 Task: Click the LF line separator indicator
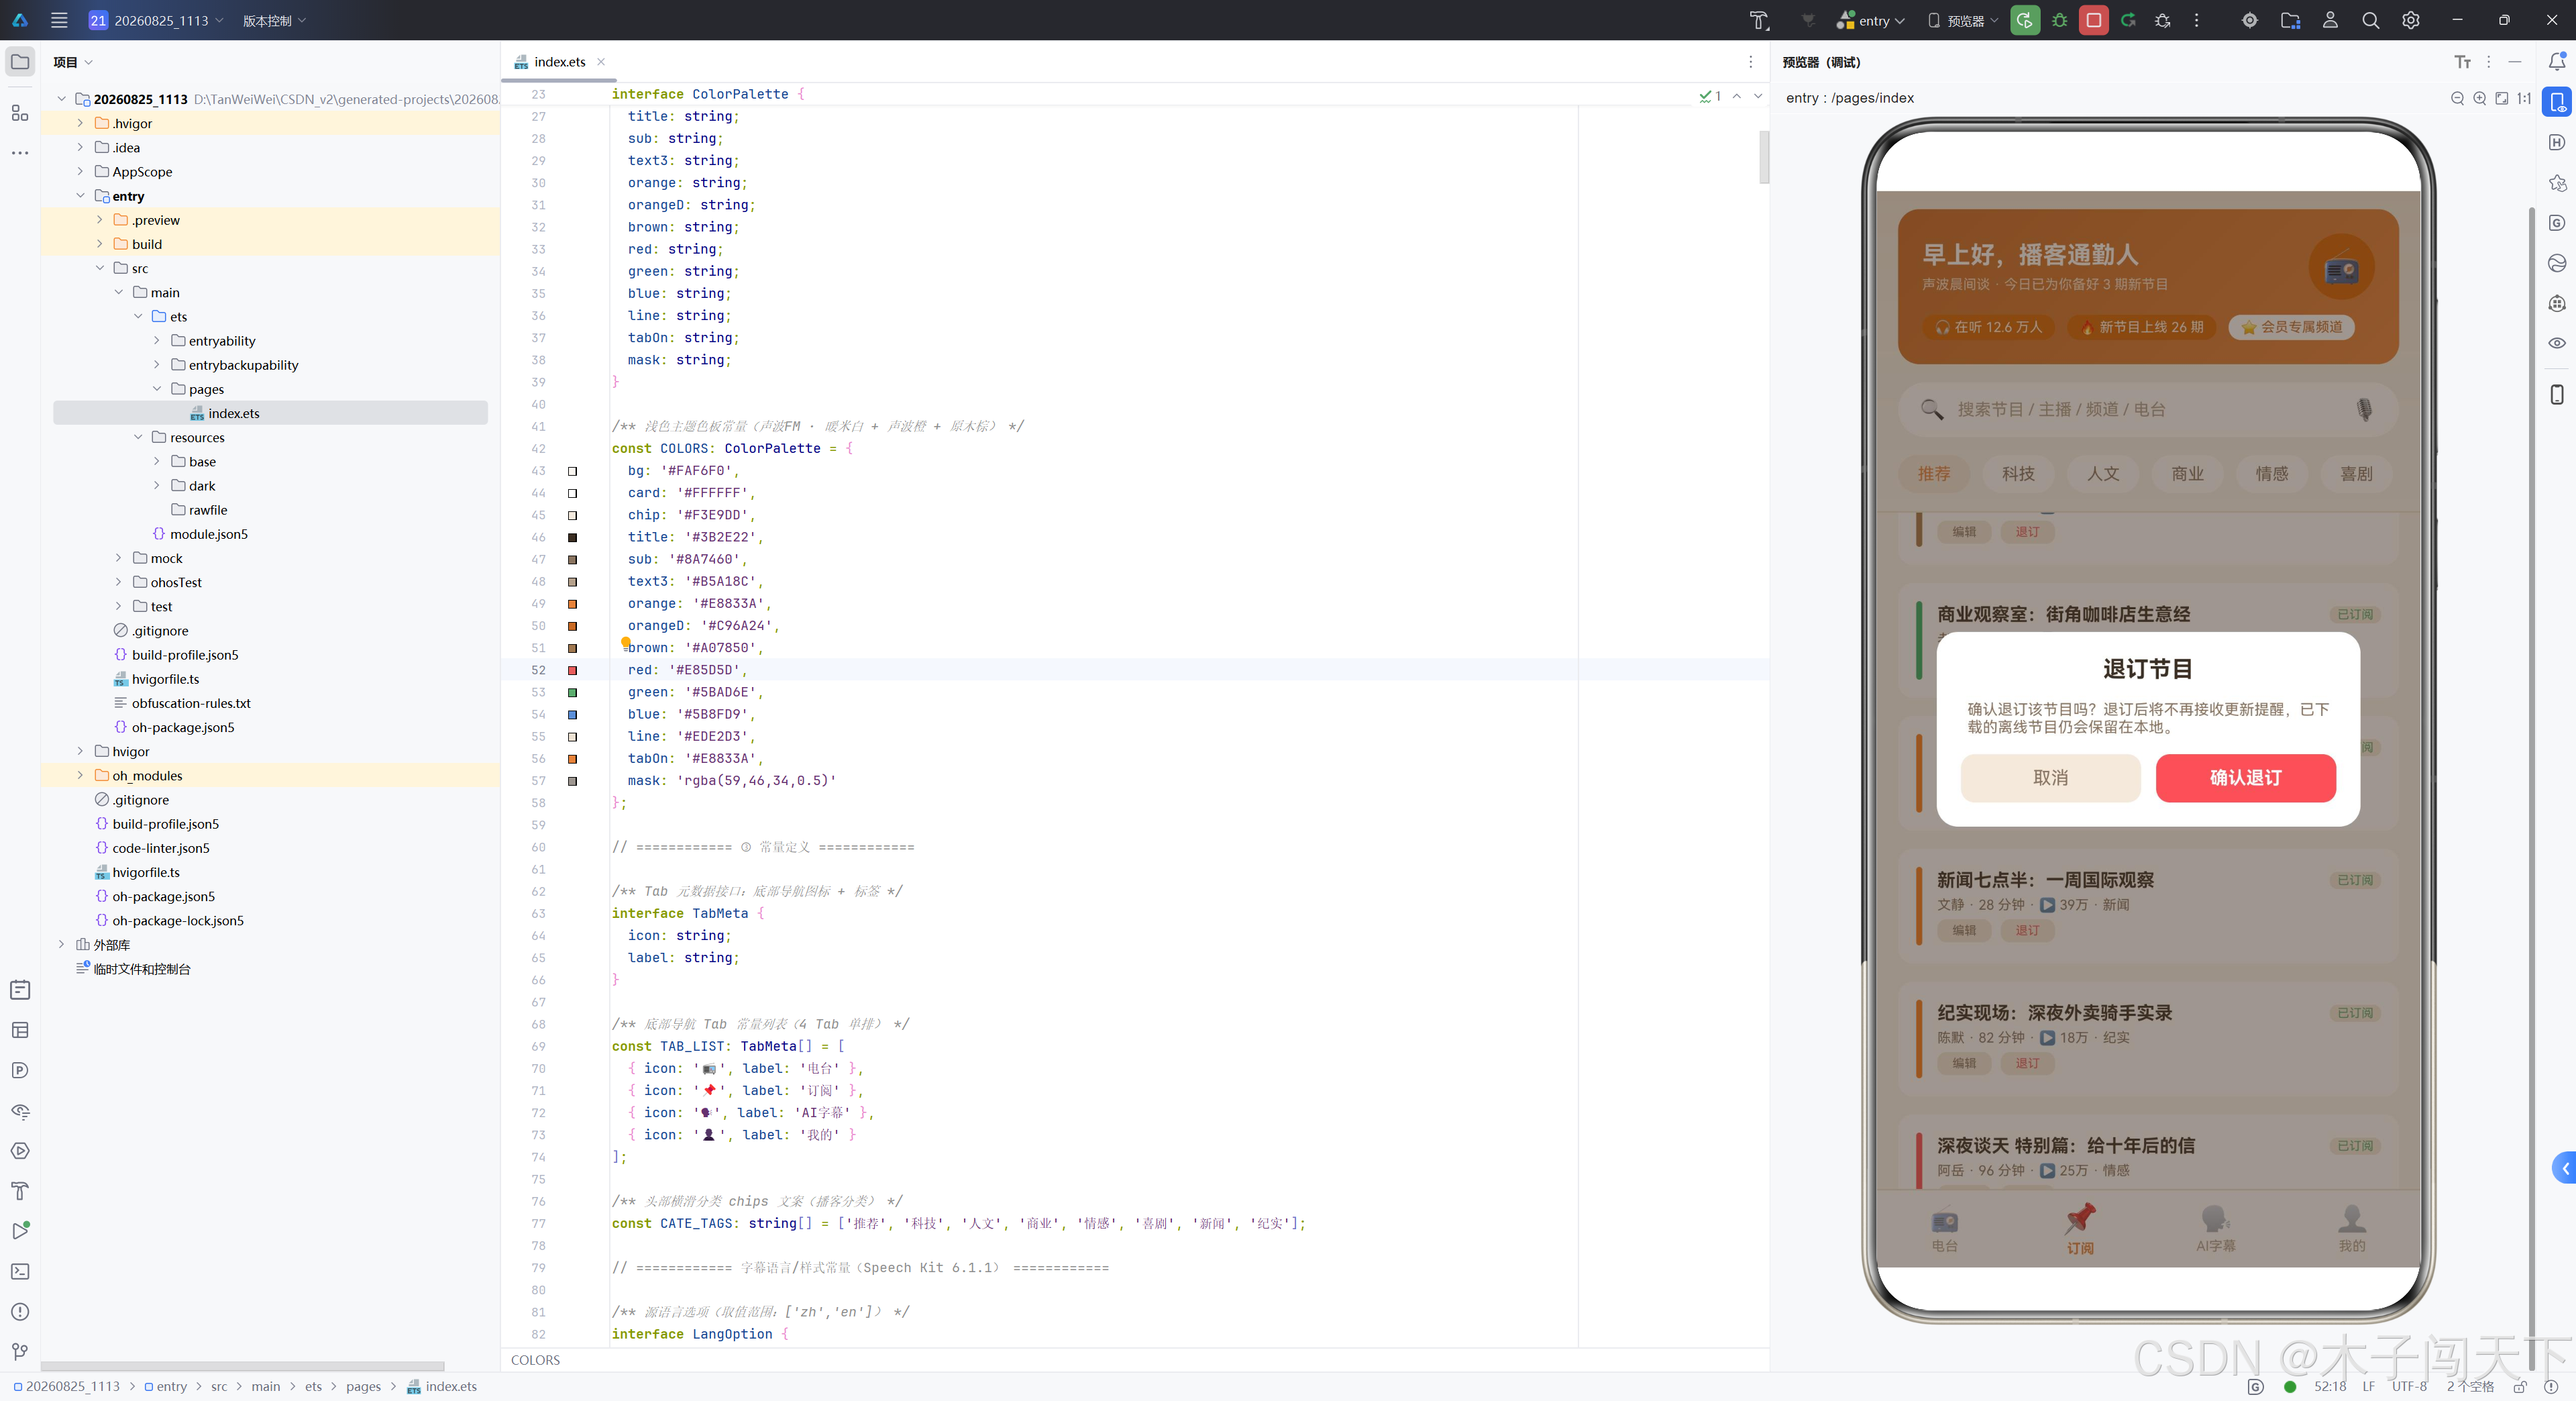click(x=2369, y=1387)
